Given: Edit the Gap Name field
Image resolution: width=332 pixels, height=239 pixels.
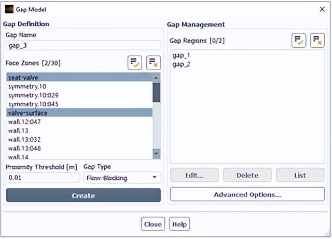Looking at the screenshot, I should pos(83,45).
